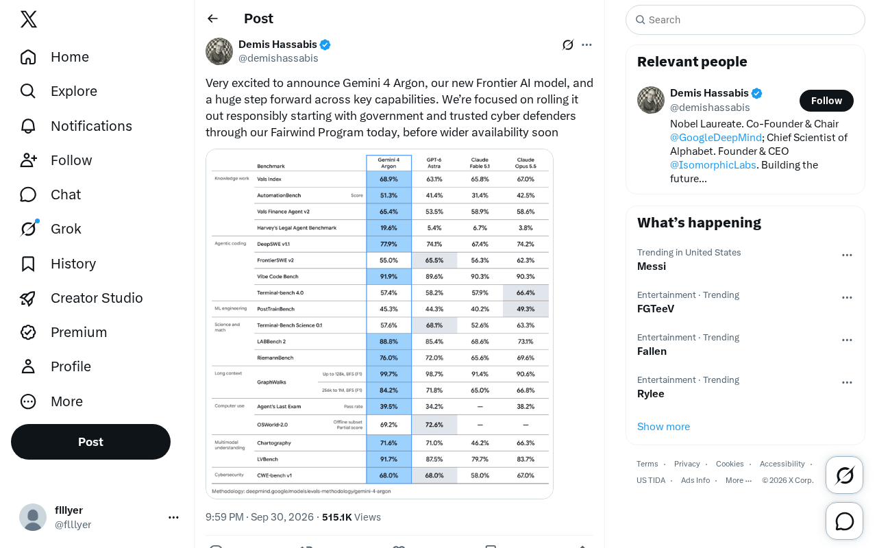Screen dimensions: 877x548
Task: Click the Grok icon on post header
Action: click(x=568, y=45)
